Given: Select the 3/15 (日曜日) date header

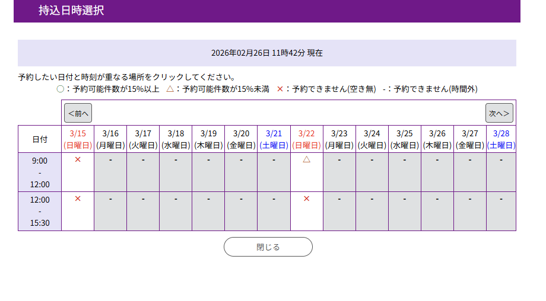Looking at the screenshot, I should (x=78, y=139).
